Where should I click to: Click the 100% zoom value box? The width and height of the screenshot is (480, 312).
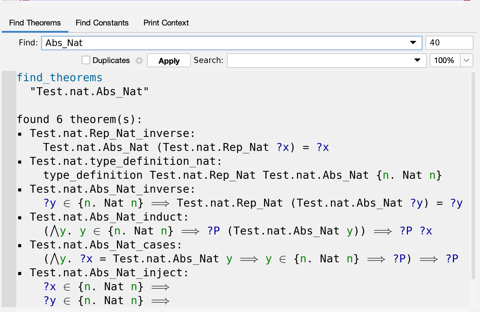click(444, 60)
